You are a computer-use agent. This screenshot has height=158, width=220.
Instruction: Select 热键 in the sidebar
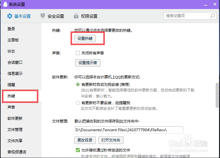(11, 96)
